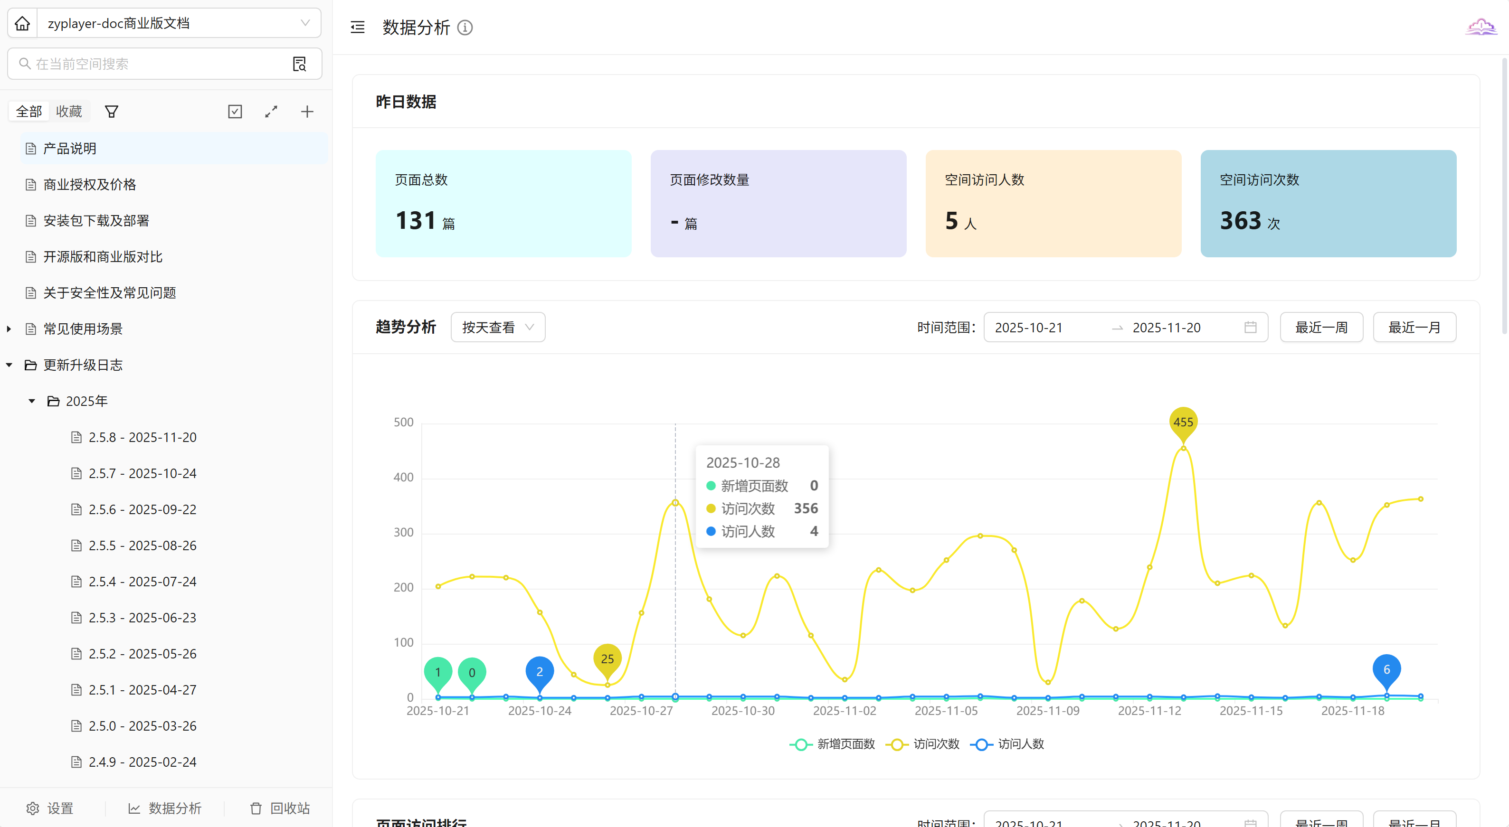Add a new page with the plus icon
1509x827 pixels.
307,111
